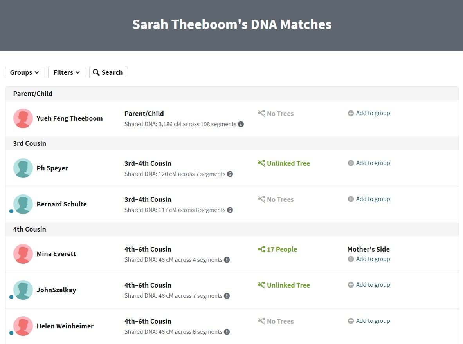Open Helen Weinheimer's match name
463x344 pixels.
(x=65, y=326)
